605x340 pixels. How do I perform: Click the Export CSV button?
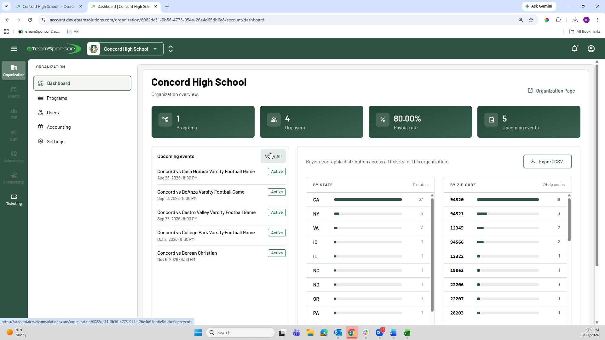(x=547, y=161)
